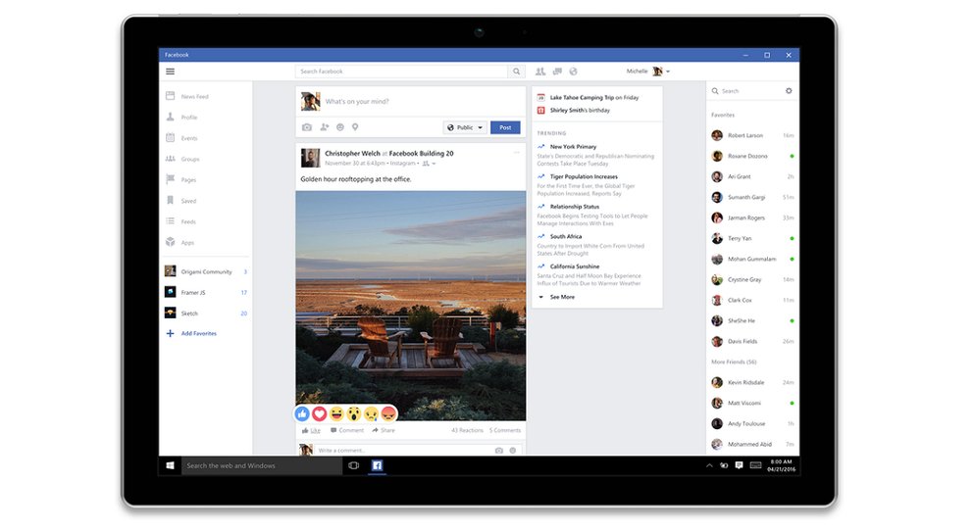
Task: Click Like under the post
Action: coord(312,430)
